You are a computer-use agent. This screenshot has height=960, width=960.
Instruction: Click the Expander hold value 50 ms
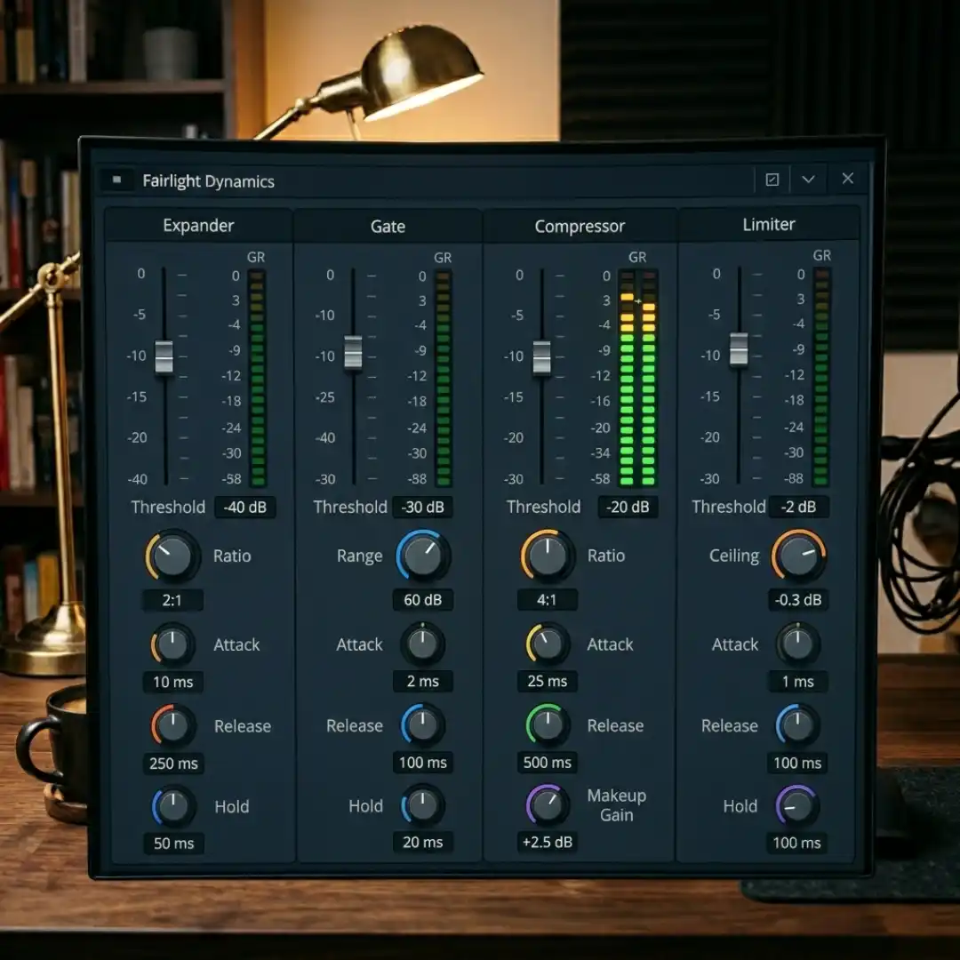click(174, 844)
